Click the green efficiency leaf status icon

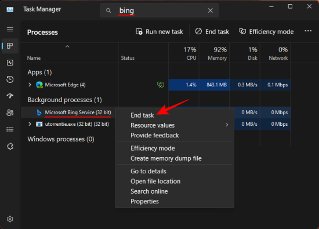point(161,85)
